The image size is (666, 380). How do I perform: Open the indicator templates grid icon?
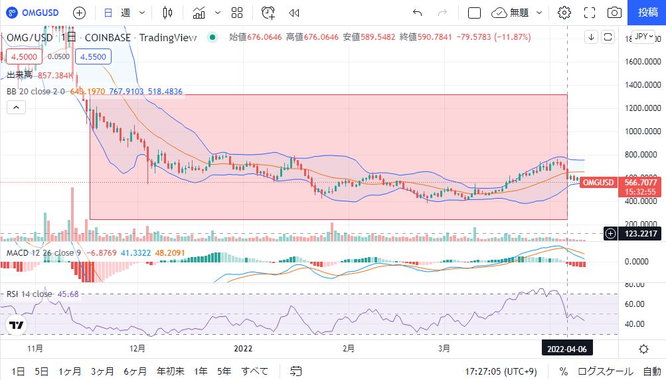237,13
